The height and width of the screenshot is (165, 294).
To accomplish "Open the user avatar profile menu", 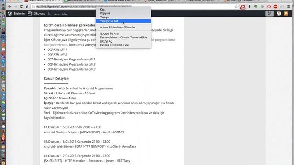I will 279,13.
